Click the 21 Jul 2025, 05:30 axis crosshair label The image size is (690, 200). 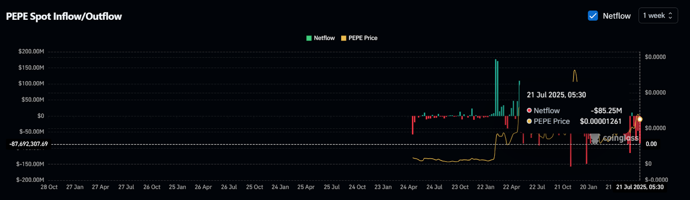(x=640, y=187)
